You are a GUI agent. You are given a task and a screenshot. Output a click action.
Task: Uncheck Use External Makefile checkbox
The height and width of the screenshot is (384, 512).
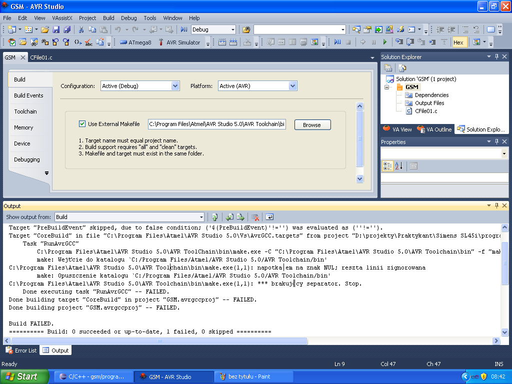[82, 124]
